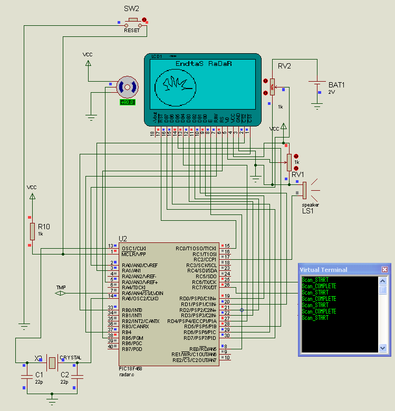Click the RC2/CCP1 pin label
Viewport: 395px width, 411px height.
(x=205, y=259)
